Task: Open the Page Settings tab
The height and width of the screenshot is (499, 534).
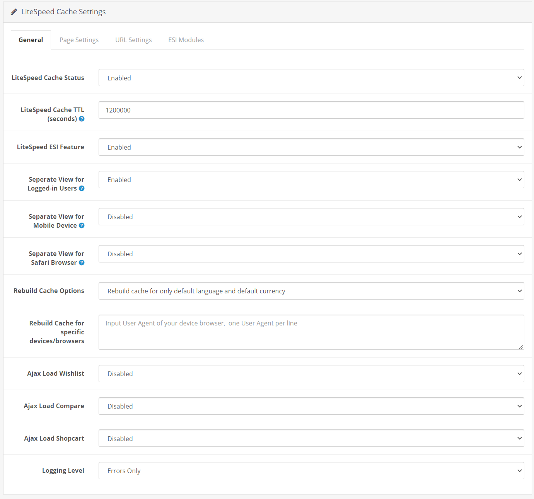Action: click(79, 40)
